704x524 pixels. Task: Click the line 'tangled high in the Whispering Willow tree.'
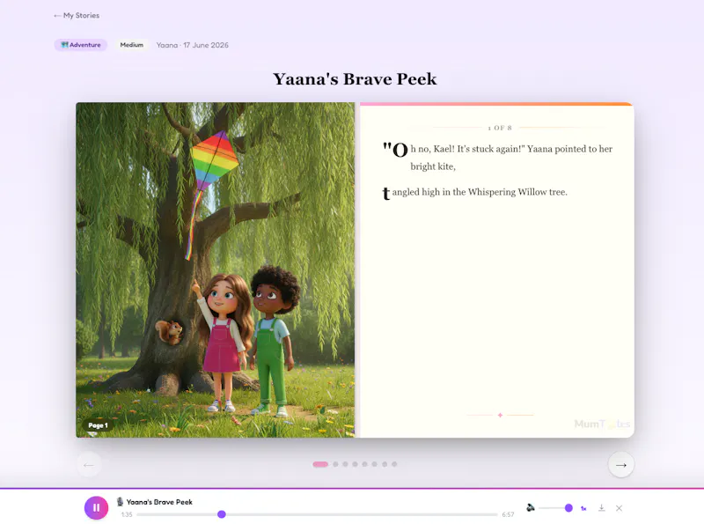coord(474,192)
